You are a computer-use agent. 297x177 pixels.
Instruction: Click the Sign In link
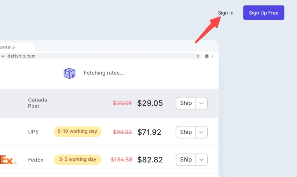pyautogui.click(x=226, y=13)
